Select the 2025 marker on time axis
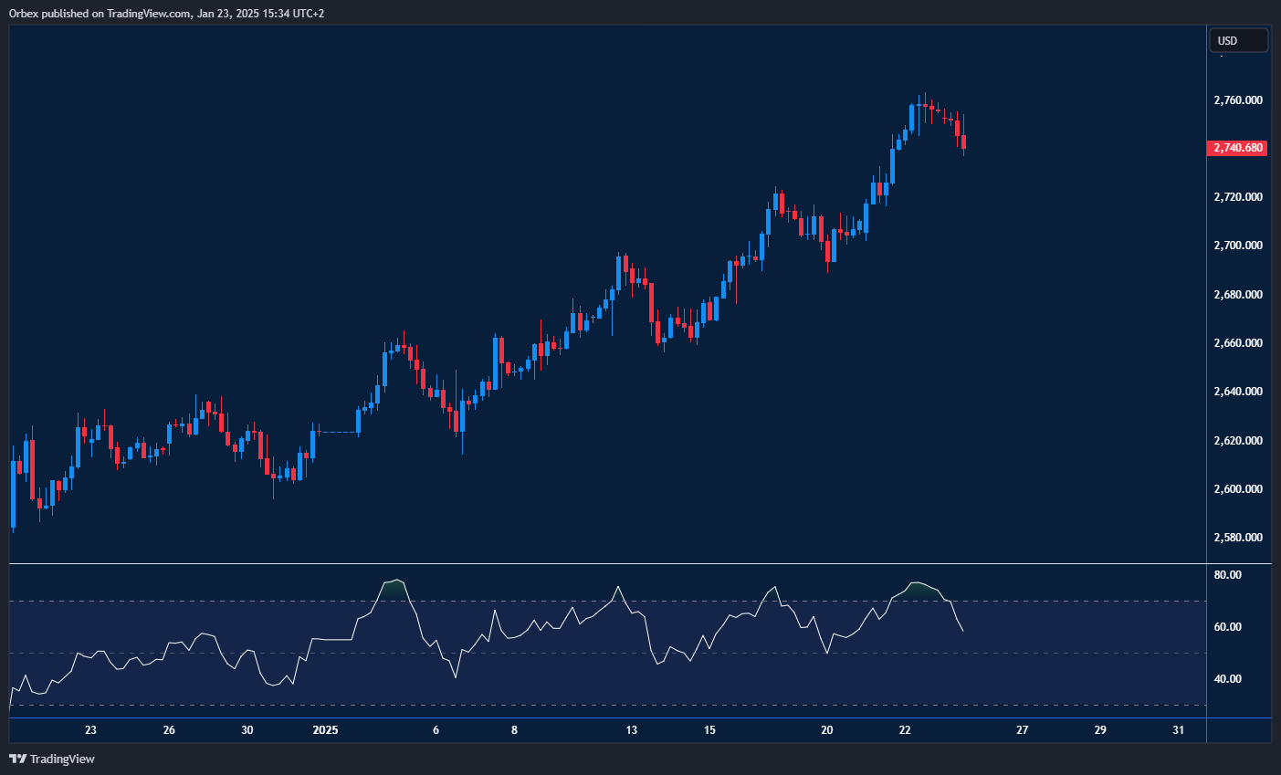Image resolution: width=1281 pixels, height=775 pixels. coord(326,730)
